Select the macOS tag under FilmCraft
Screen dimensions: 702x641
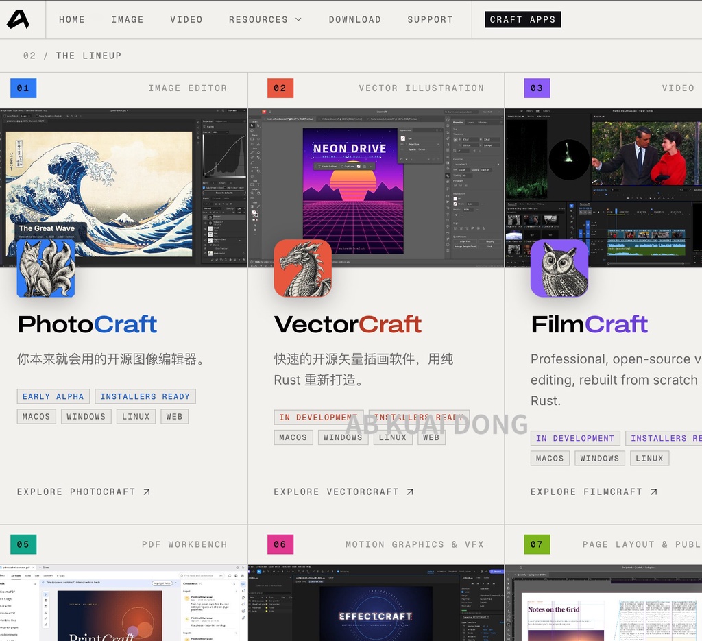[x=550, y=459]
